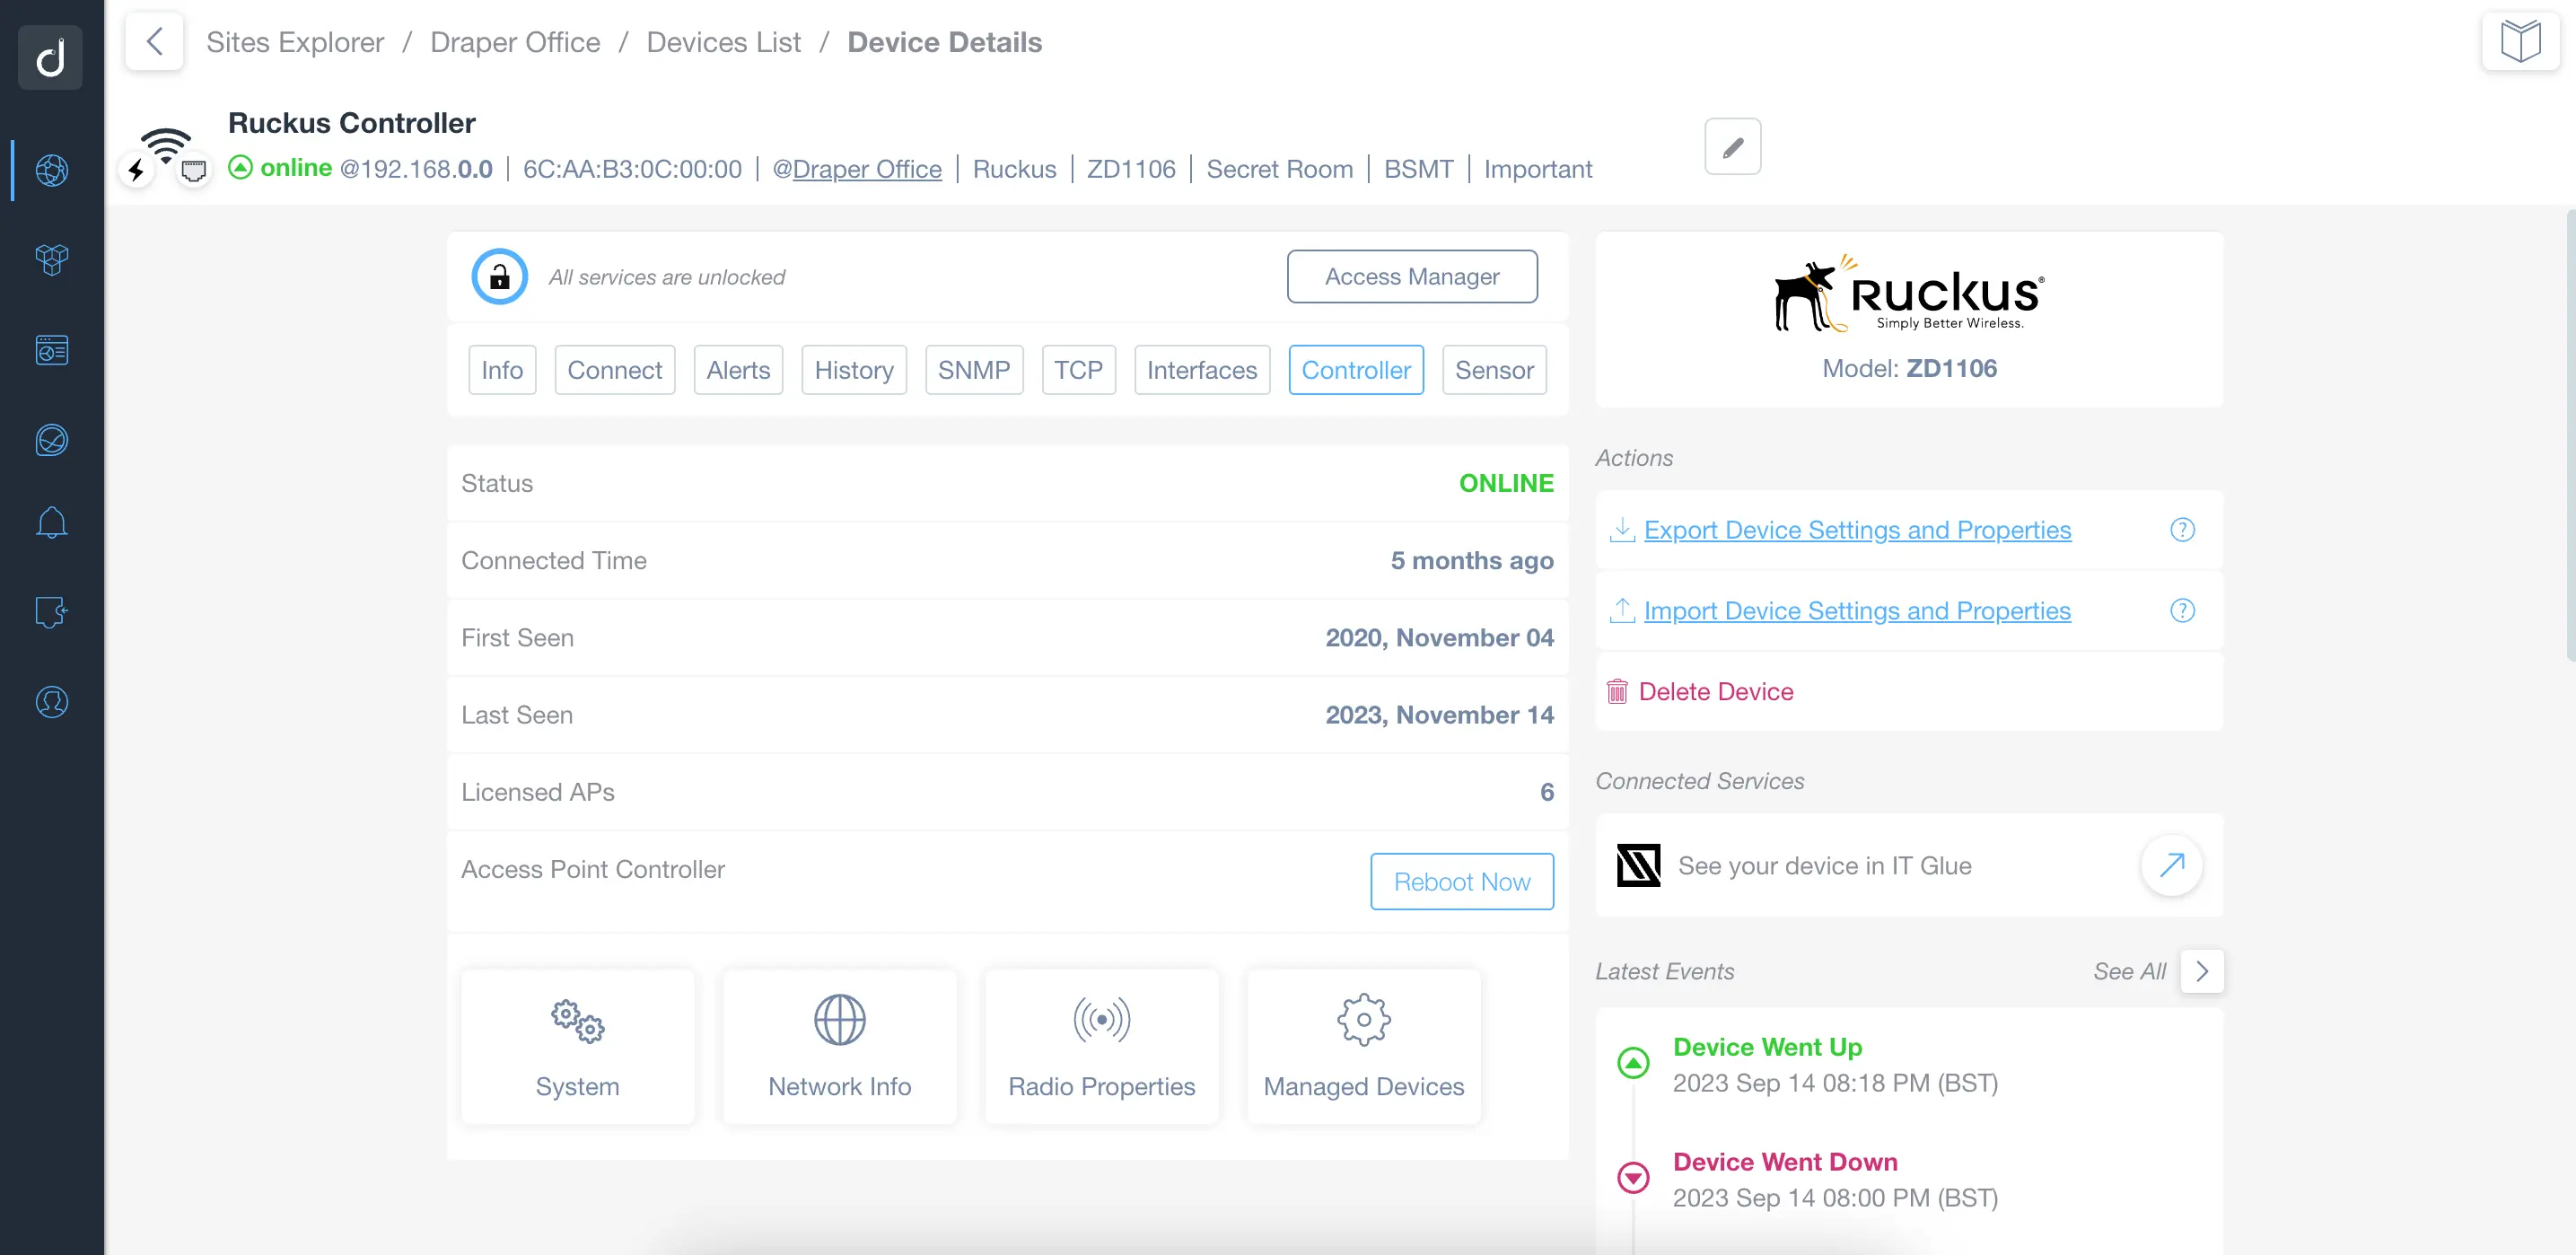Click the MAC address 6C:AA:B3:0C:00:00
The height and width of the screenshot is (1255, 2576).
[632, 169]
